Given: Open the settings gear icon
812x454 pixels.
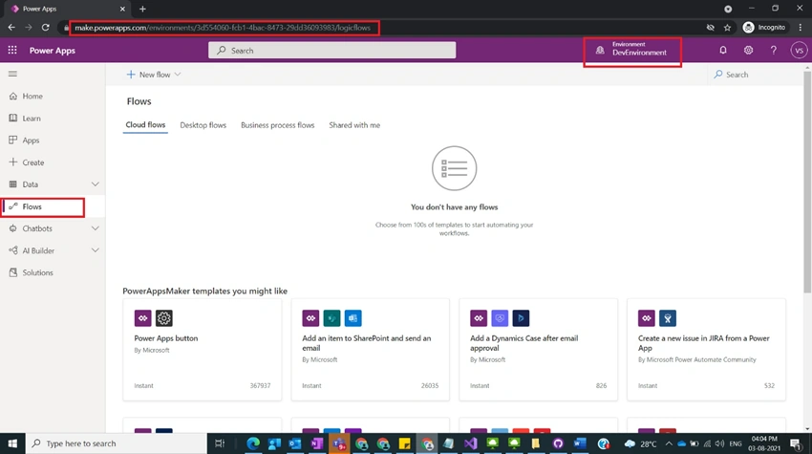Looking at the screenshot, I should (x=748, y=51).
